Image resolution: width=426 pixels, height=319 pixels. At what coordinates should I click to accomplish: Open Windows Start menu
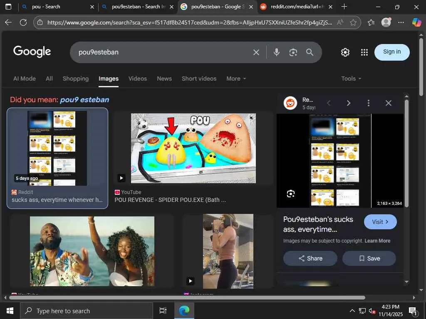[x=10, y=311]
